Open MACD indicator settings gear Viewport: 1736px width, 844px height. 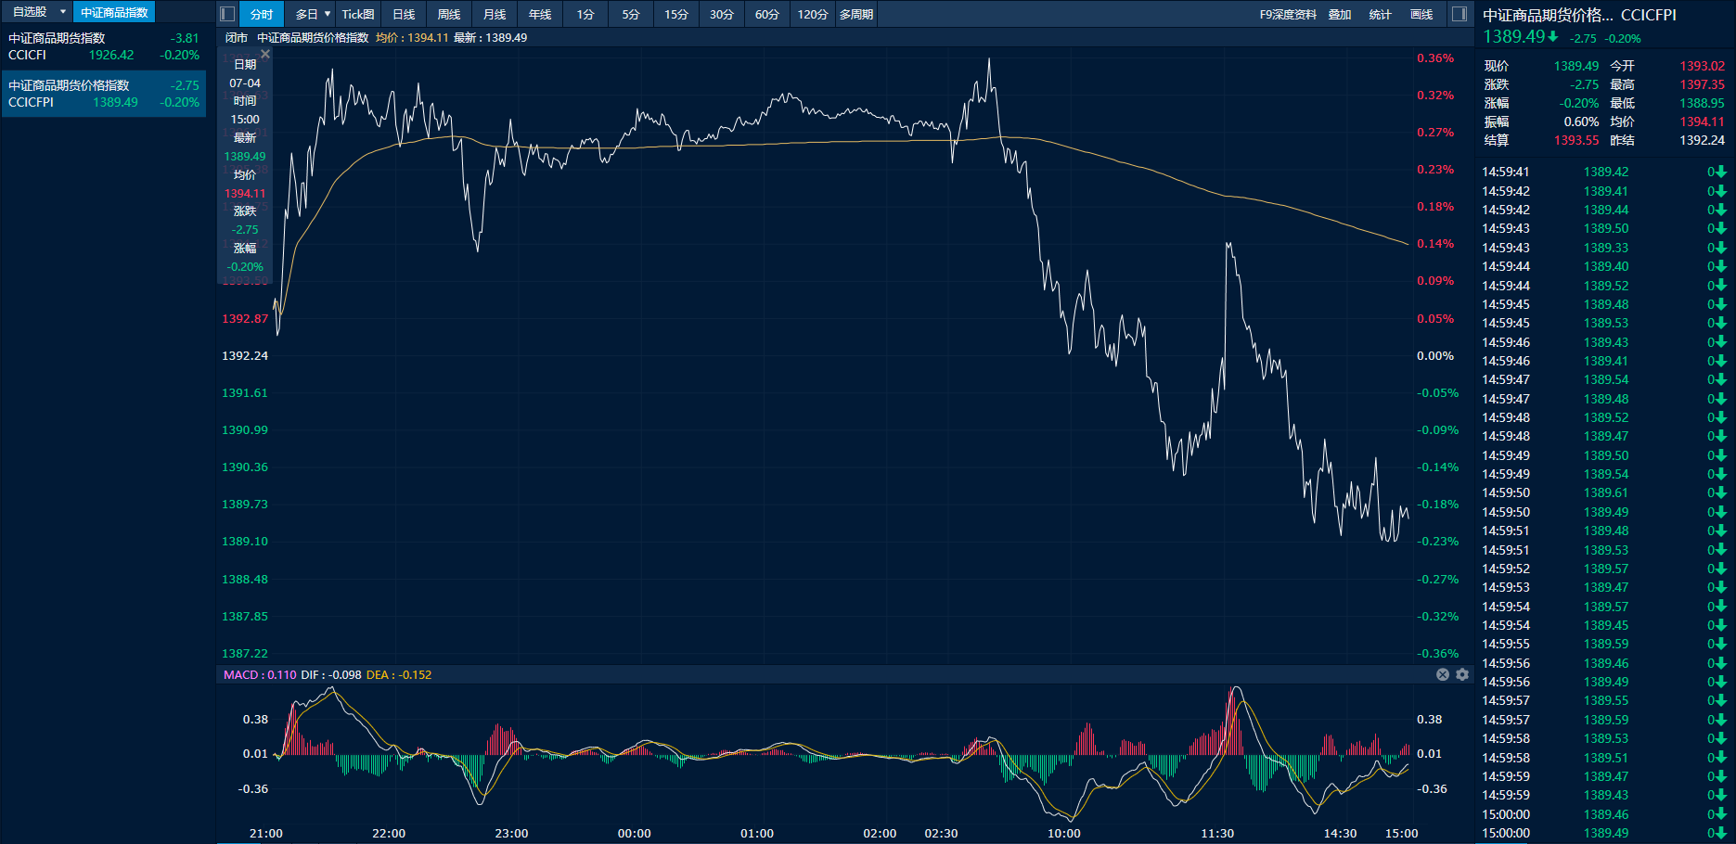point(1462,674)
